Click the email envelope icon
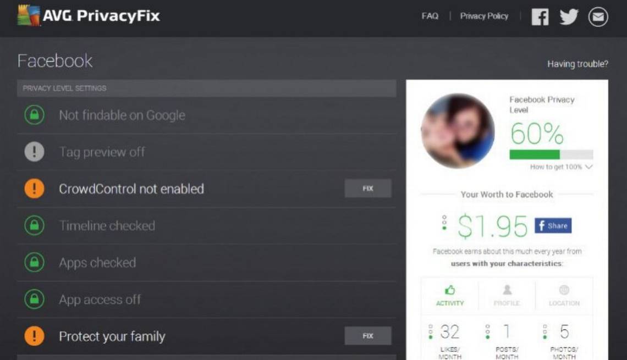Image resolution: width=627 pixels, height=360 pixels. (598, 17)
